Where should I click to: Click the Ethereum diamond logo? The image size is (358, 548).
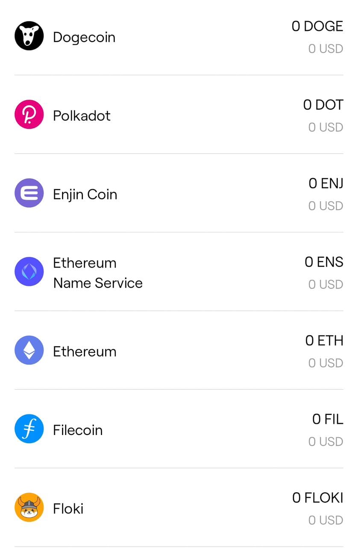pos(29,350)
